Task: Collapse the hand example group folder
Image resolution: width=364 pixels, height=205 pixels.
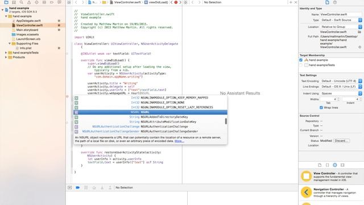Action: point(6,17)
